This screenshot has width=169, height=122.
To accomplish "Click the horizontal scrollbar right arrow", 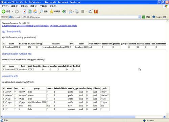I will pos(165,117).
